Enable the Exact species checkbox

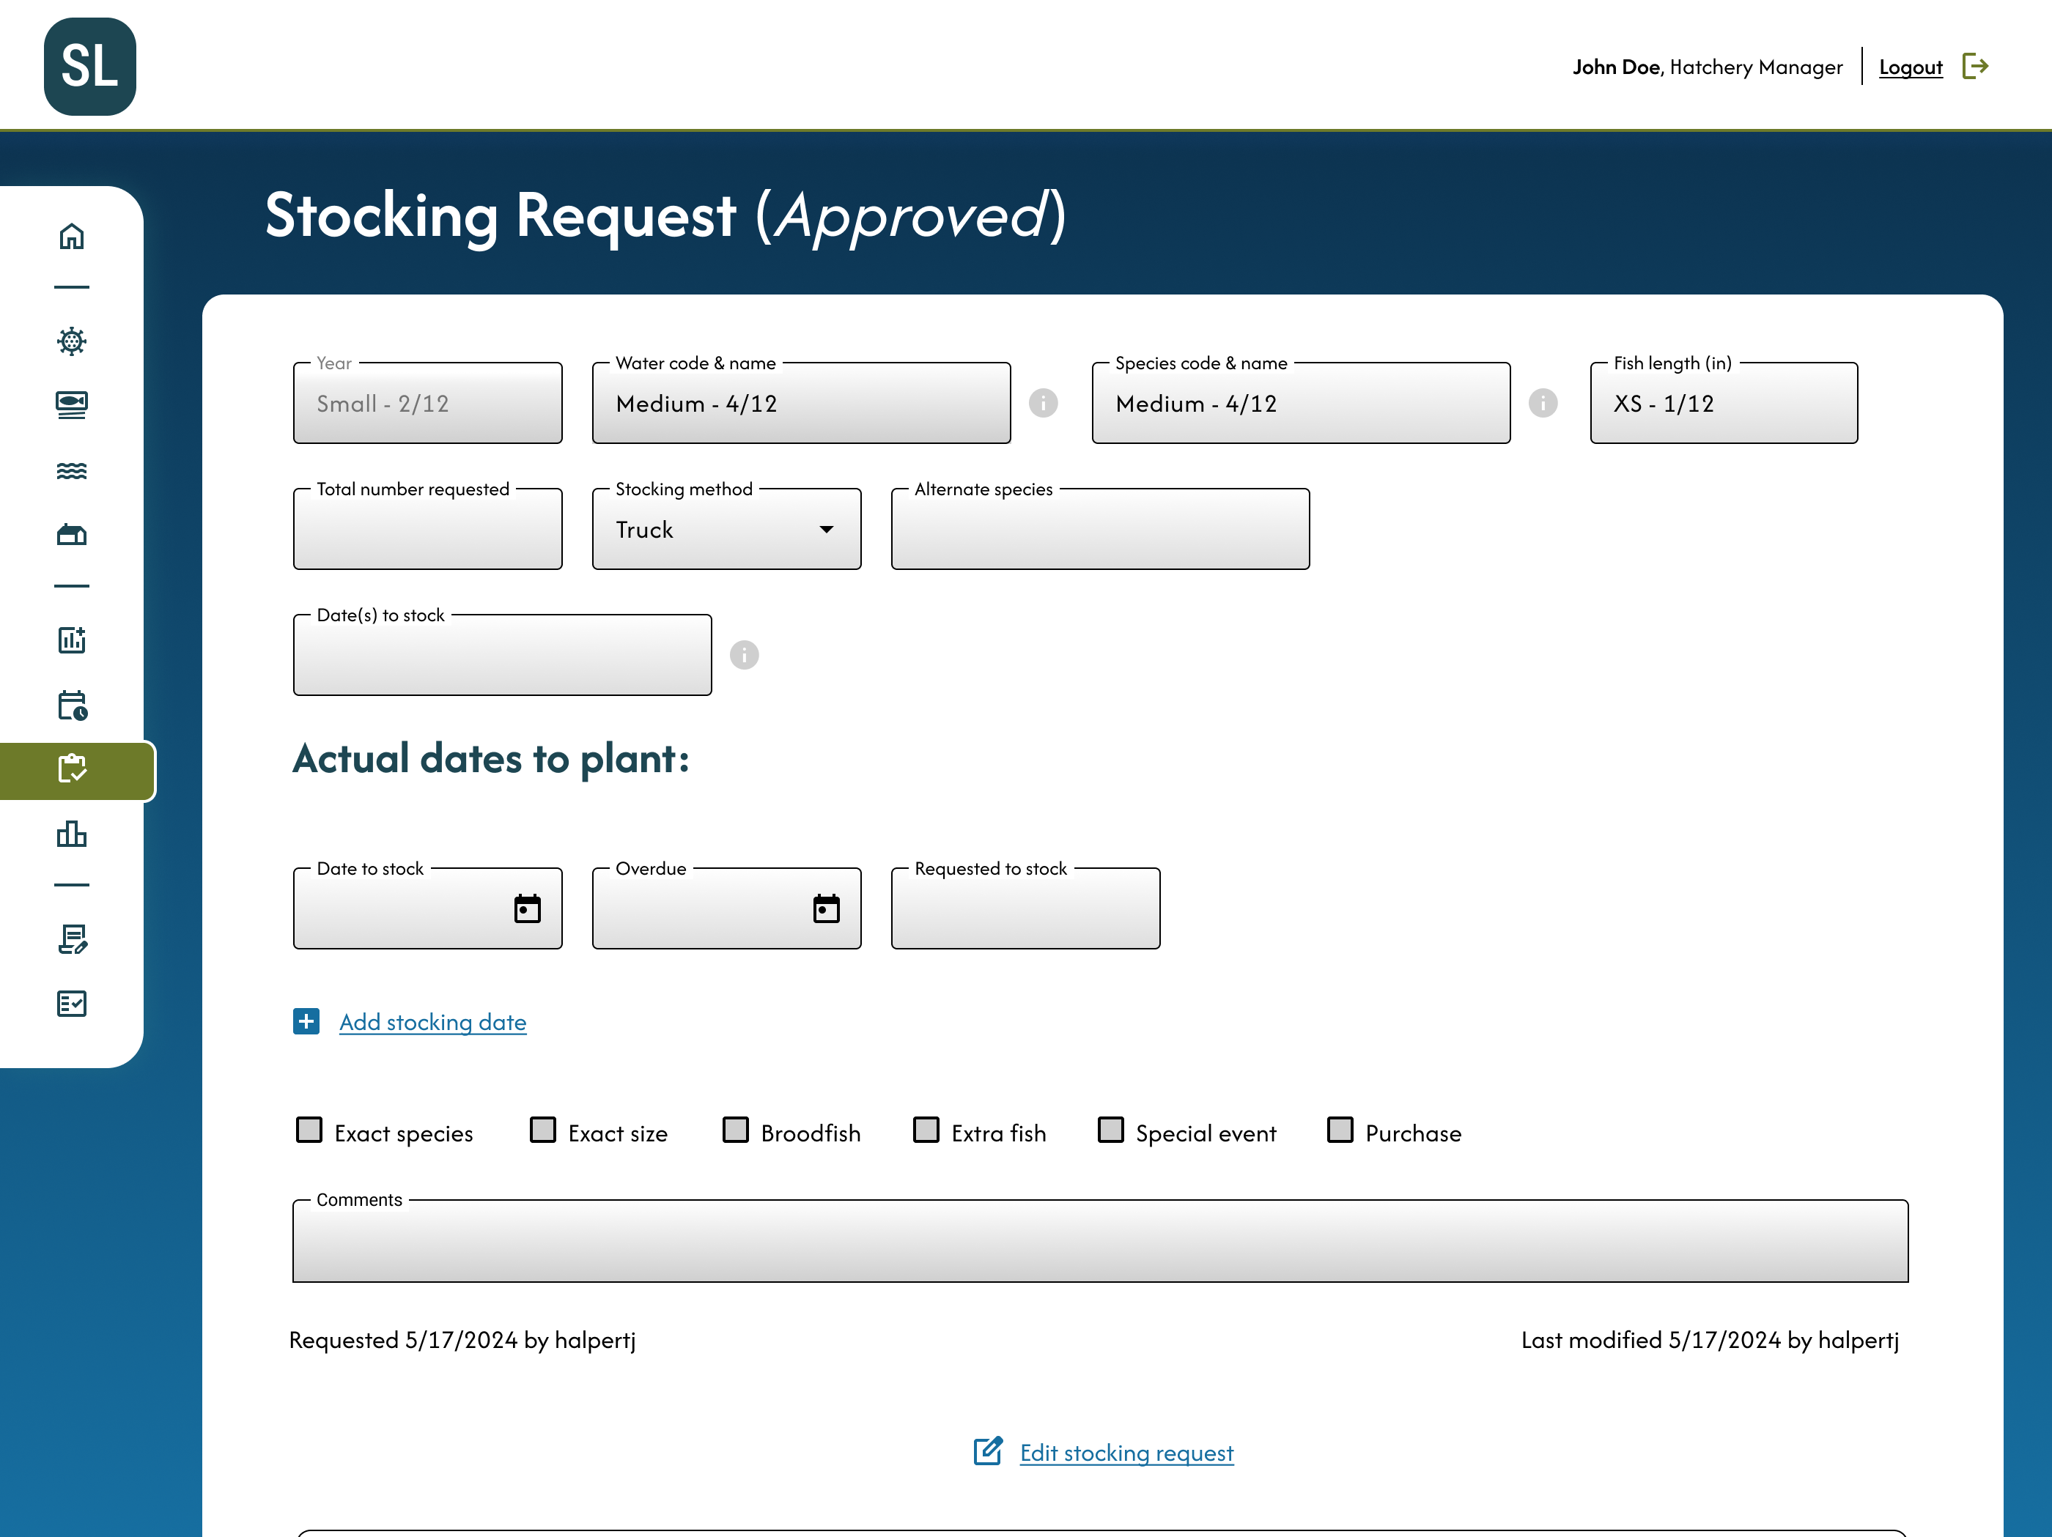coord(309,1130)
